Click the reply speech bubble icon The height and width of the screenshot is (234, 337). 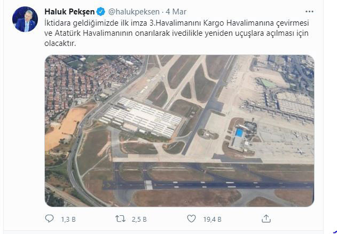(50, 219)
